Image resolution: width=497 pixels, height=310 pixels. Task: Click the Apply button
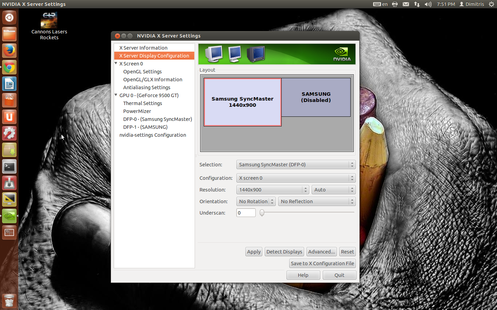(x=254, y=252)
